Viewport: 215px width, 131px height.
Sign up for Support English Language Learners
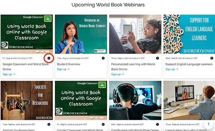point(172,69)
